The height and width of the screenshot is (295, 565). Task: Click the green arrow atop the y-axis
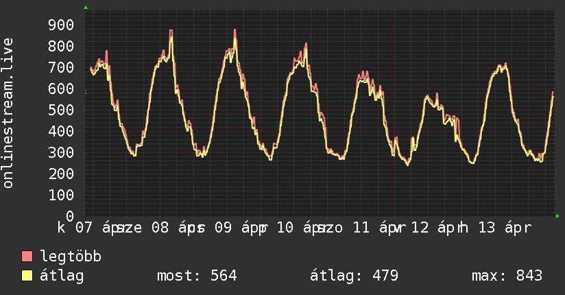coord(86,8)
